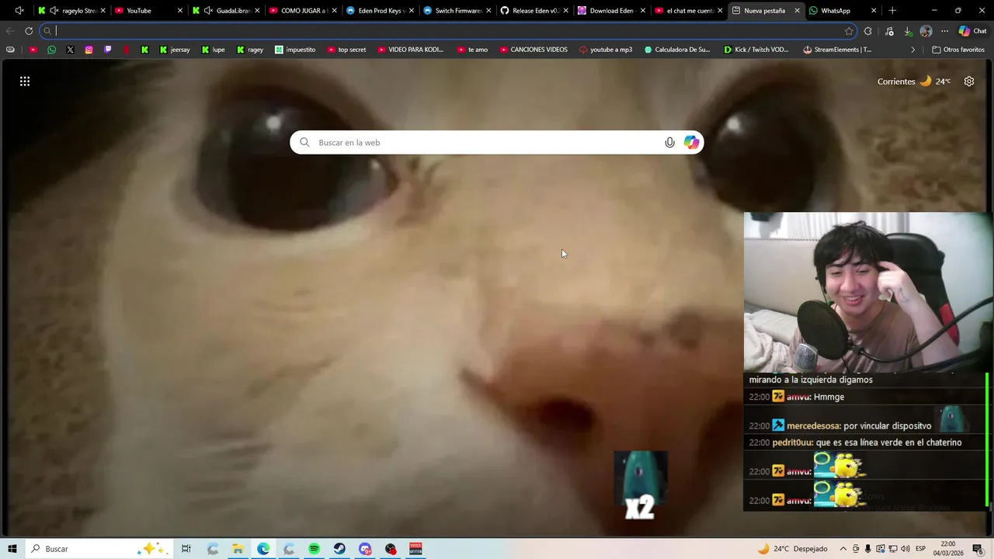
Task: Open the Corrientes weather widget
Action: pyautogui.click(x=914, y=82)
